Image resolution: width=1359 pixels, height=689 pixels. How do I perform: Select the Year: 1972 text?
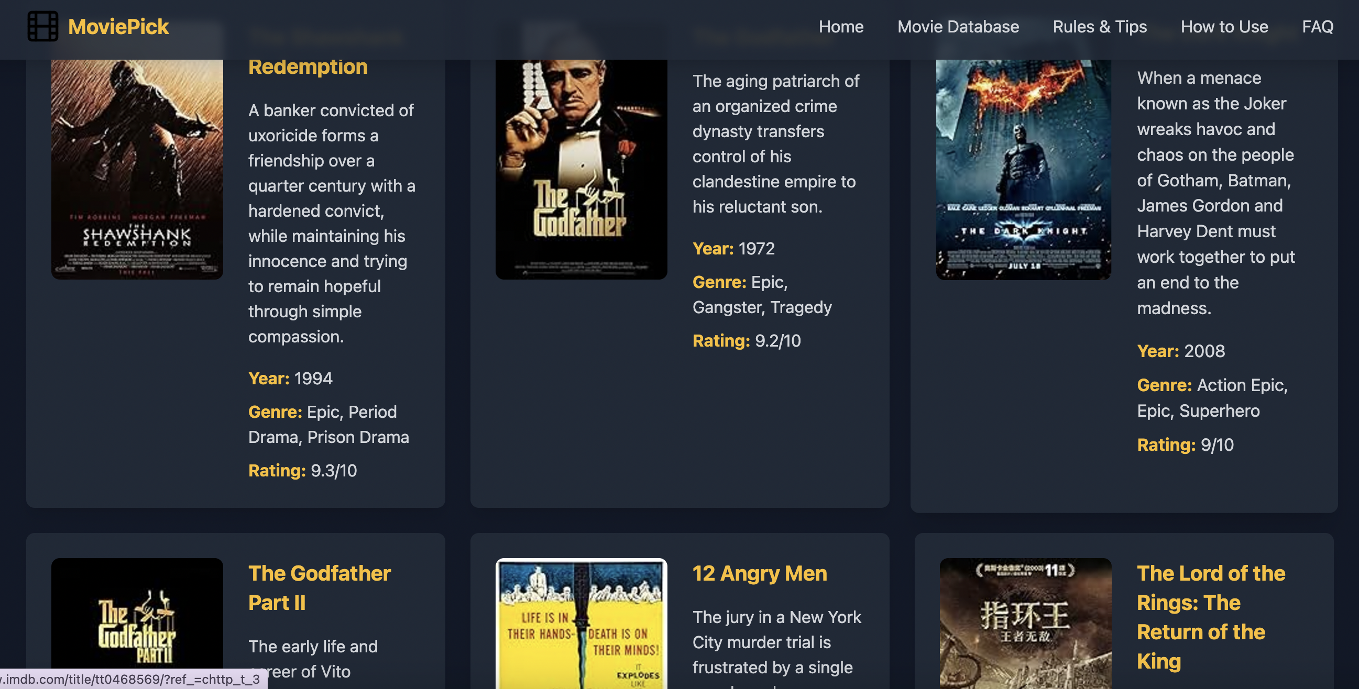point(733,248)
